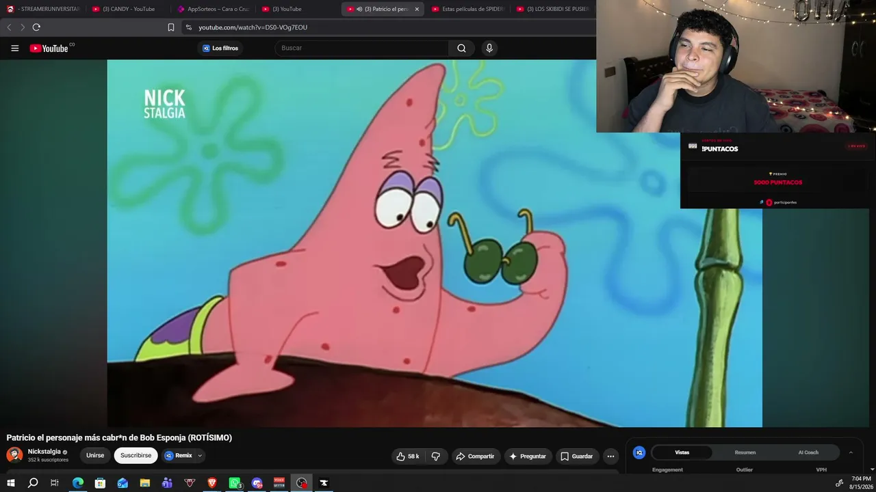Open Brave browser from the taskbar
Viewport: 876px width, 492px height.
coord(212,483)
